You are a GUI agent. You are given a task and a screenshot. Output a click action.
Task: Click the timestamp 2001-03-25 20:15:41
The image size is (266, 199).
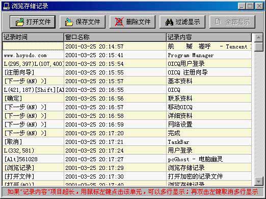coord(115,55)
